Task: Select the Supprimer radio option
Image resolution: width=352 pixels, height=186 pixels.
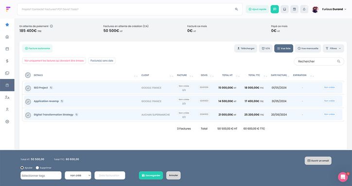Action: tap(37, 168)
